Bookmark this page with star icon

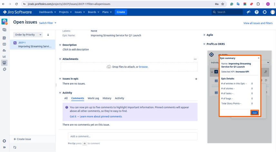point(223,4)
